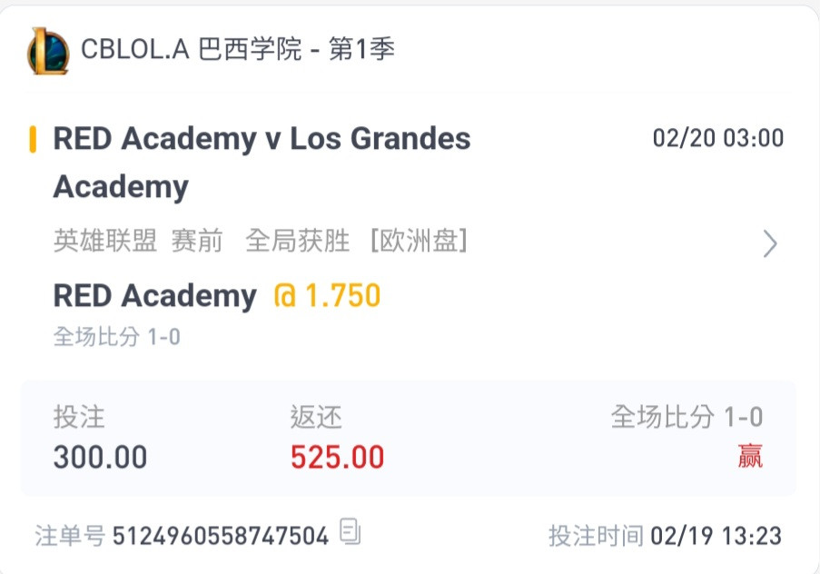Select the RED Academy selection name
Screen dimensions: 820x574
point(155,296)
